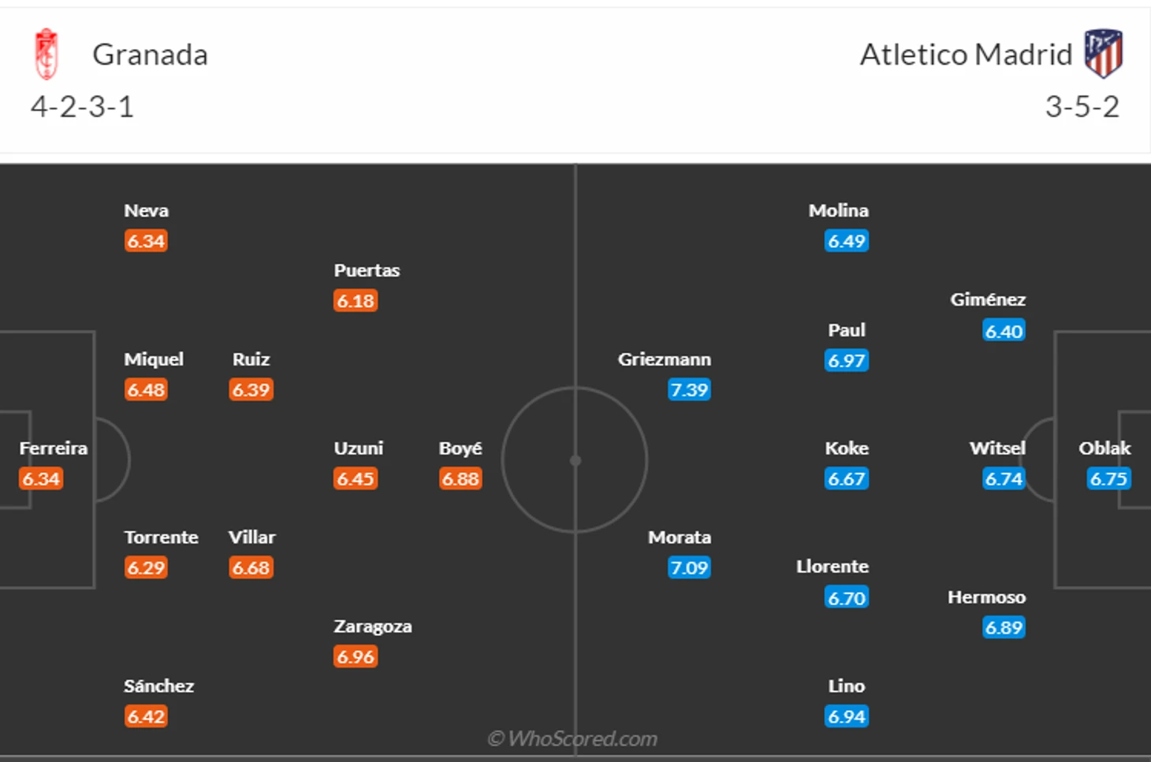Open the Granada team name link
This screenshot has height=762, width=1151.
(x=150, y=54)
